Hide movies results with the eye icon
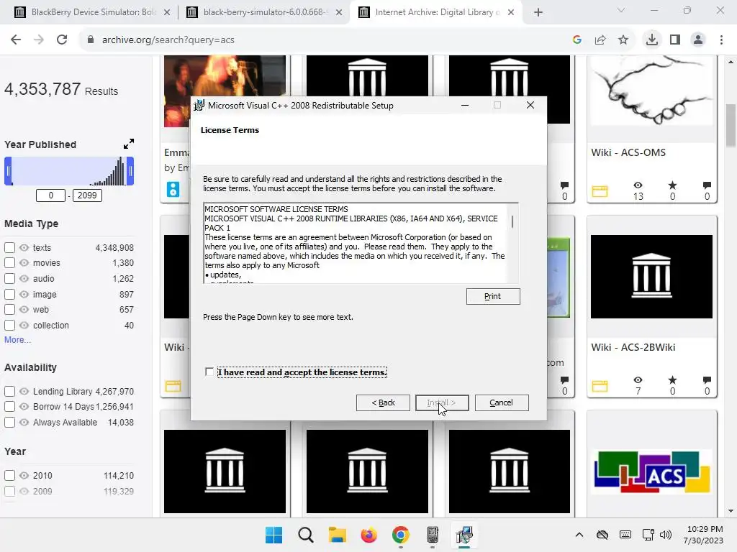 point(24,263)
